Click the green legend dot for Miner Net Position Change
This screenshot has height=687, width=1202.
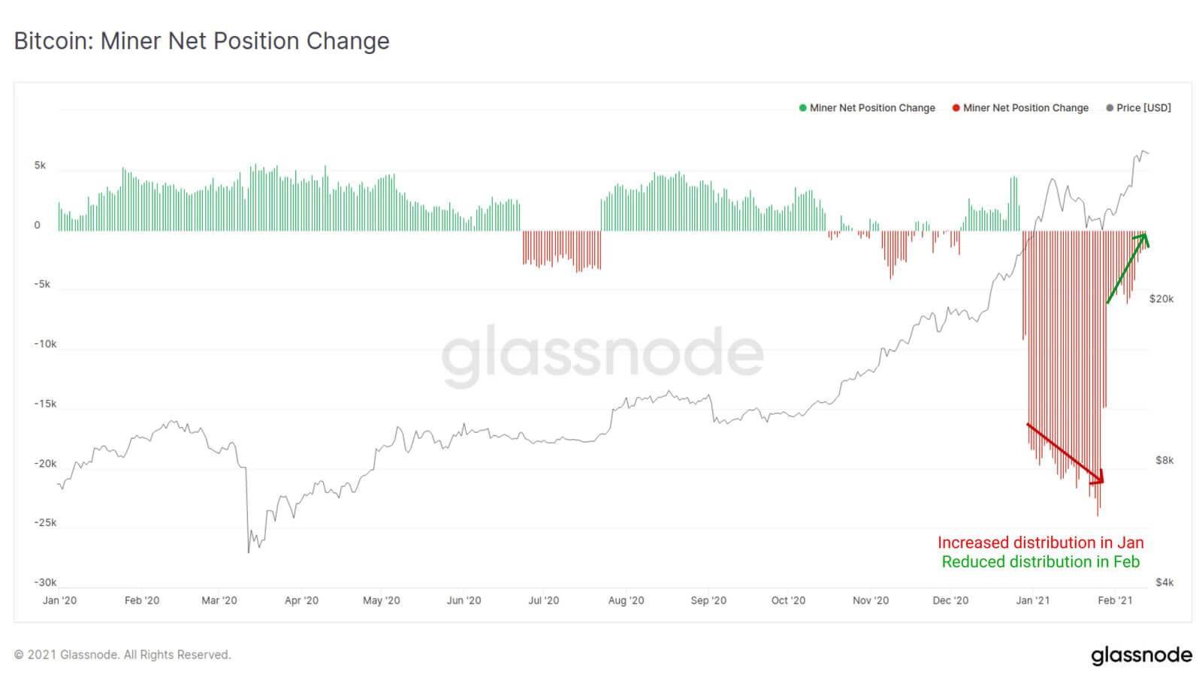click(803, 108)
